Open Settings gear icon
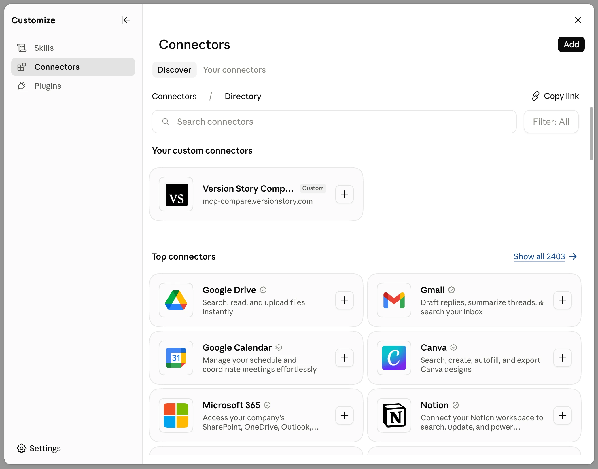Image resolution: width=598 pixels, height=469 pixels. (22, 448)
